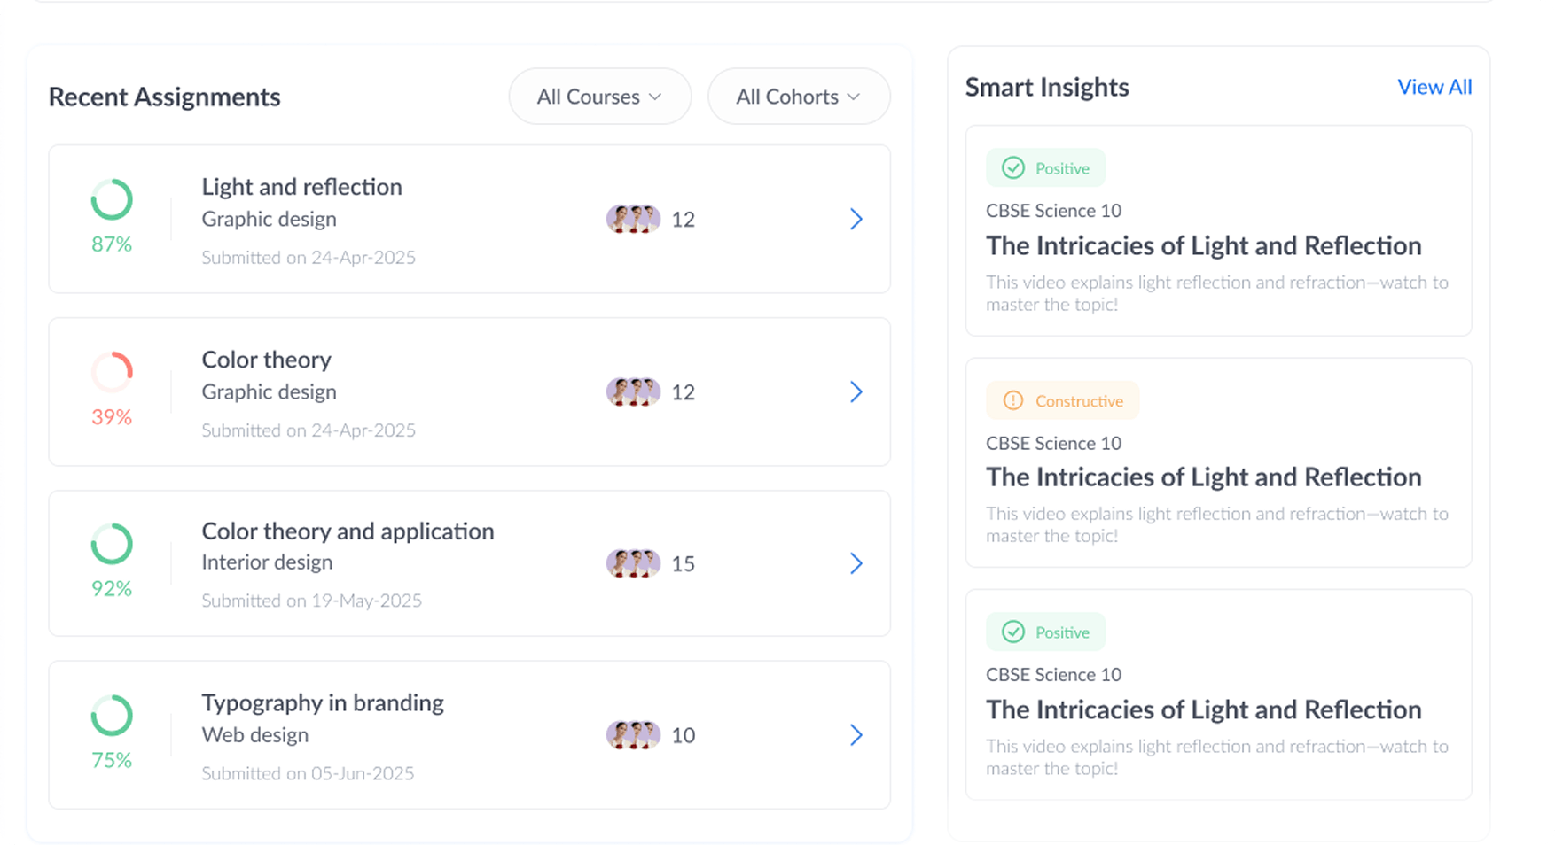This screenshot has height=845, width=1555.
Task: Expand the All Cohorts filter
Action: pos(798,97)
